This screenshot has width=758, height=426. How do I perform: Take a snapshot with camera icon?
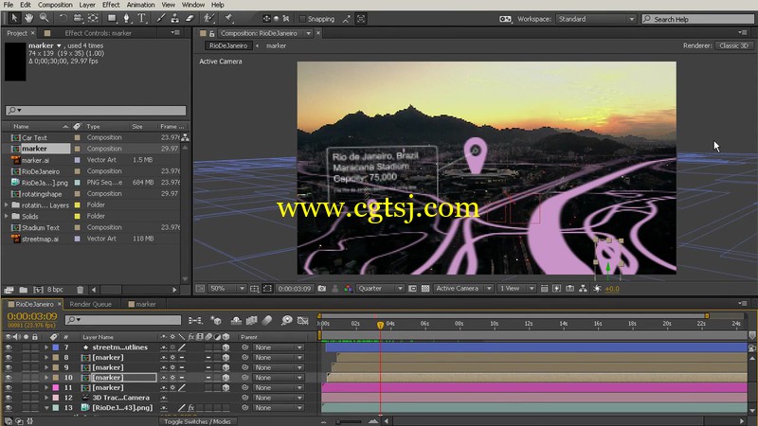click(322, 289)
